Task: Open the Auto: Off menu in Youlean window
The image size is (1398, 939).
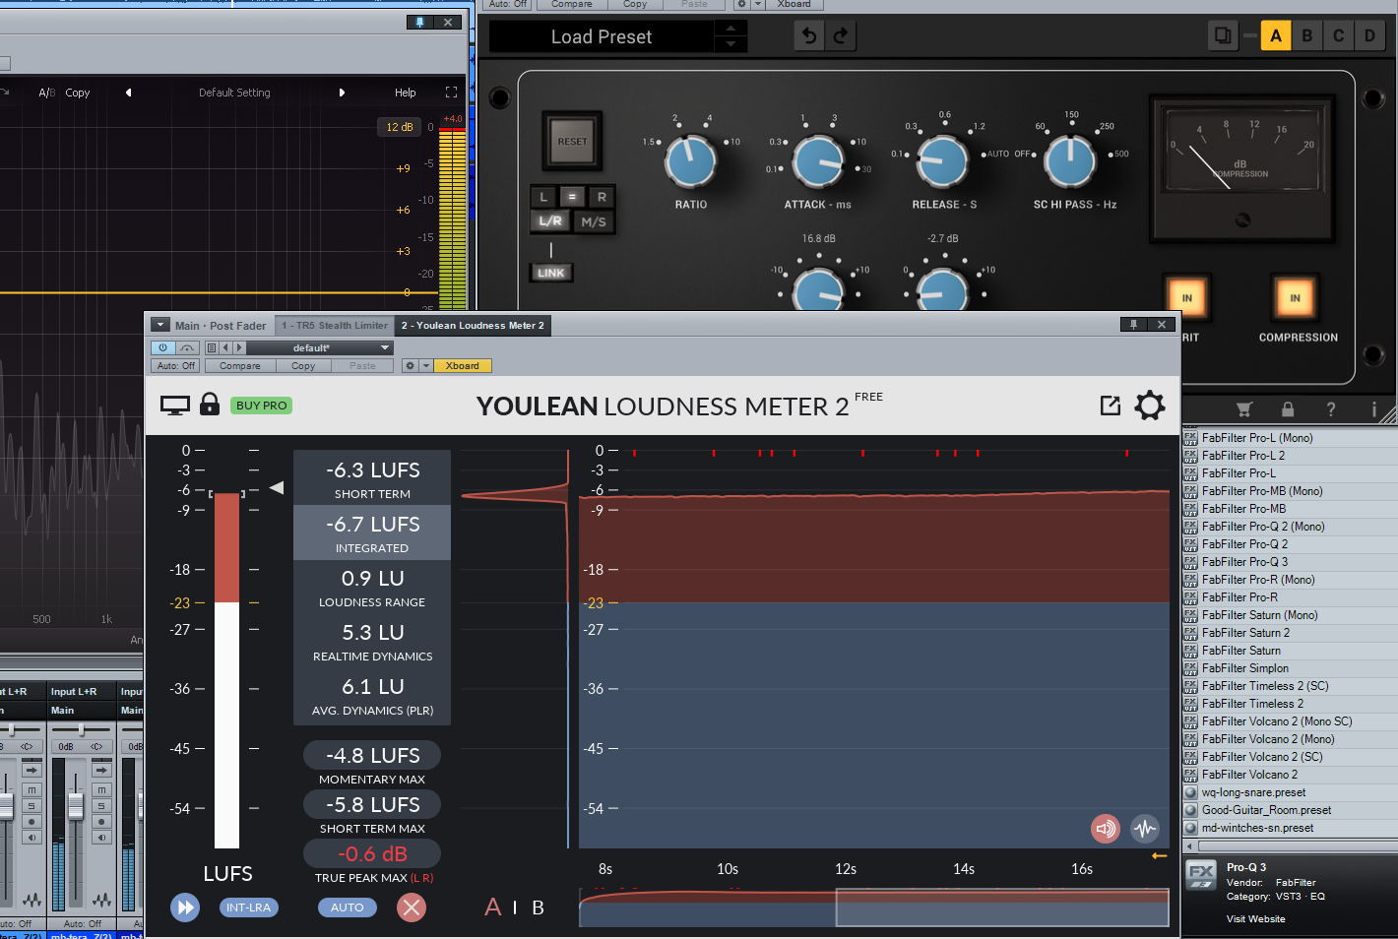Action: (x=175, y=366)
